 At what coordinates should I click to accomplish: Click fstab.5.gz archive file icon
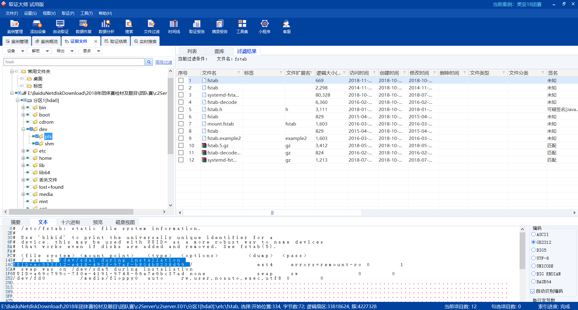[204, 145]
